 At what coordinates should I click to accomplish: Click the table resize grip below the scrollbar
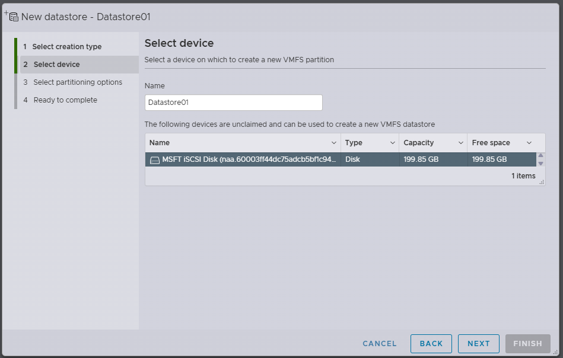(x=541, y=182)
